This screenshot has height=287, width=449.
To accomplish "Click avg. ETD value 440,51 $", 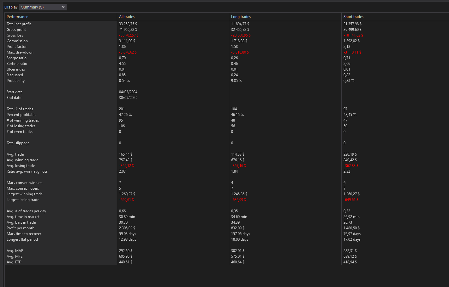I will (x=126, y=262).
